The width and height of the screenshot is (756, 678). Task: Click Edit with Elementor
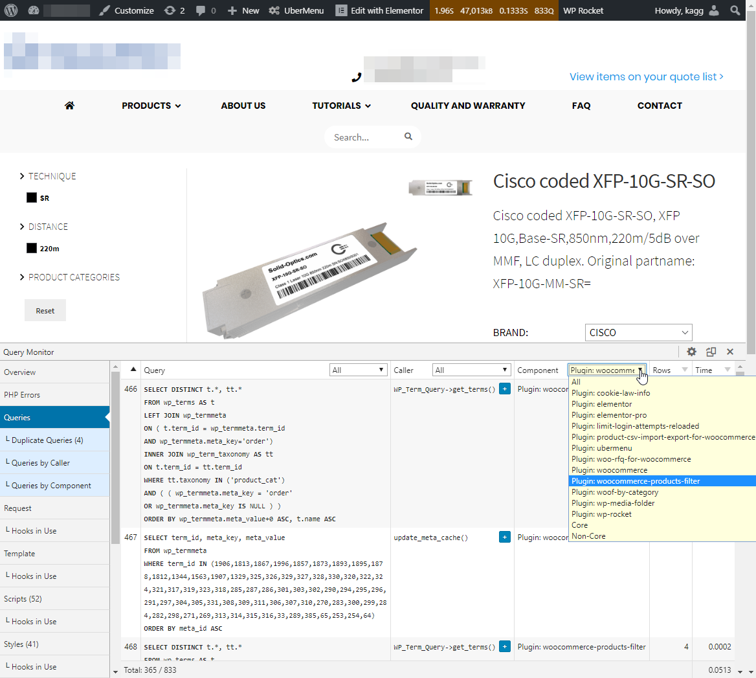click(379, 10)
